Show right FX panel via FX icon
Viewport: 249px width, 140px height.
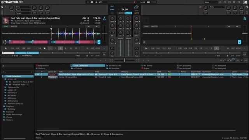coord(247,7)
